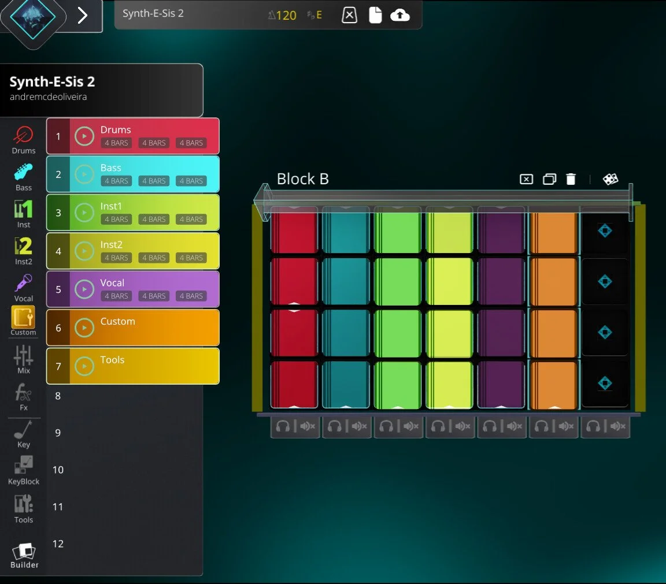Play the Bass pack preview
This screenshot has height=584, width=666.
pyautogui.click(x=84, y=174)
